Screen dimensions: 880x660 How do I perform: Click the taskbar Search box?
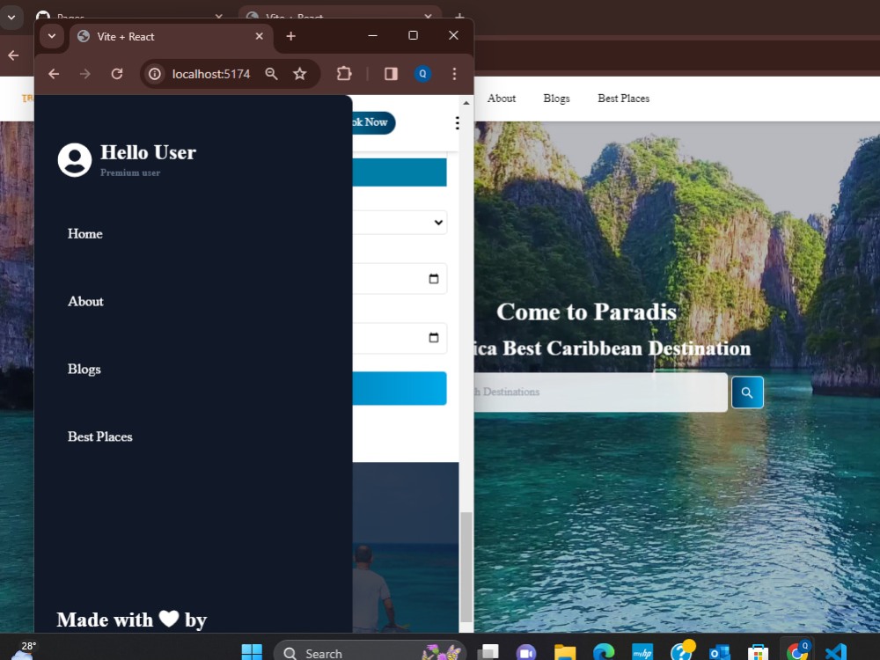point(370,652)
